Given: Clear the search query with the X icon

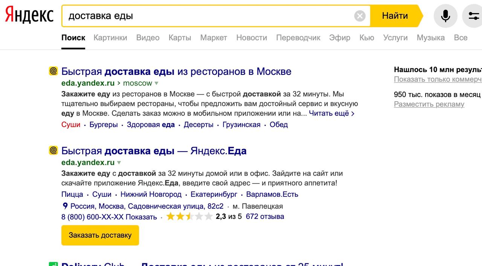Looking at the screenshot, I should coord(360,16).
